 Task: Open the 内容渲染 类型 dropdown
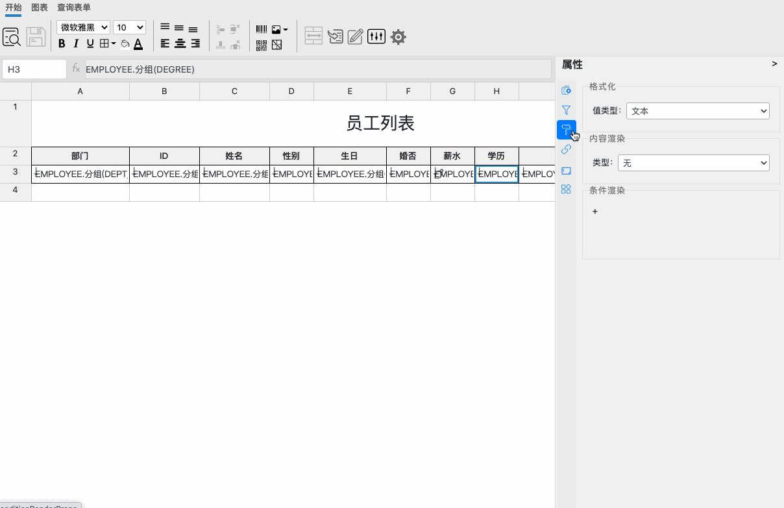click(x=694, y=163)
